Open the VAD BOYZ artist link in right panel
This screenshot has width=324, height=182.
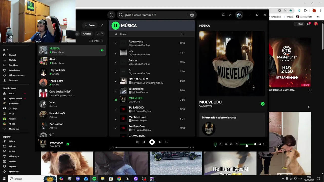tap(206, 106)
